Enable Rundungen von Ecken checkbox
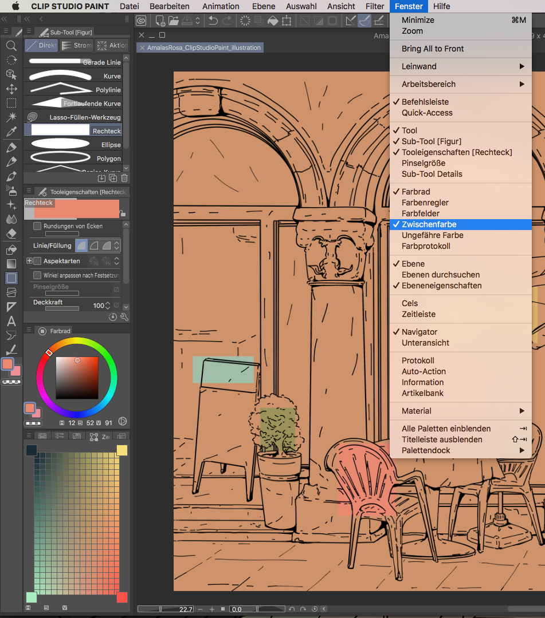Screen dimensions: 545x618 point(37,226)
